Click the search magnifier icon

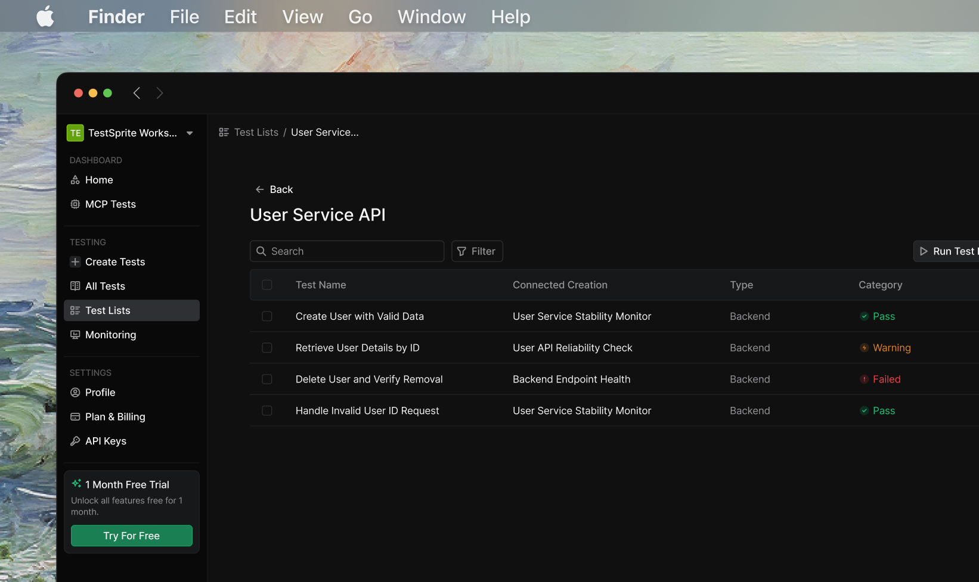coord(261,251)
